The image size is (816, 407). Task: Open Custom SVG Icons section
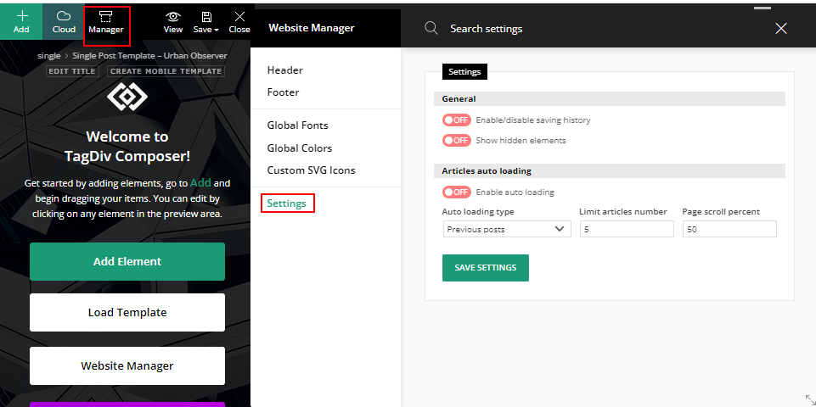[x=312, y=170]
